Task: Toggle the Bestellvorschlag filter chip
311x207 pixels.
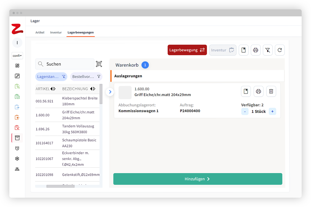Action: (86, 77)
